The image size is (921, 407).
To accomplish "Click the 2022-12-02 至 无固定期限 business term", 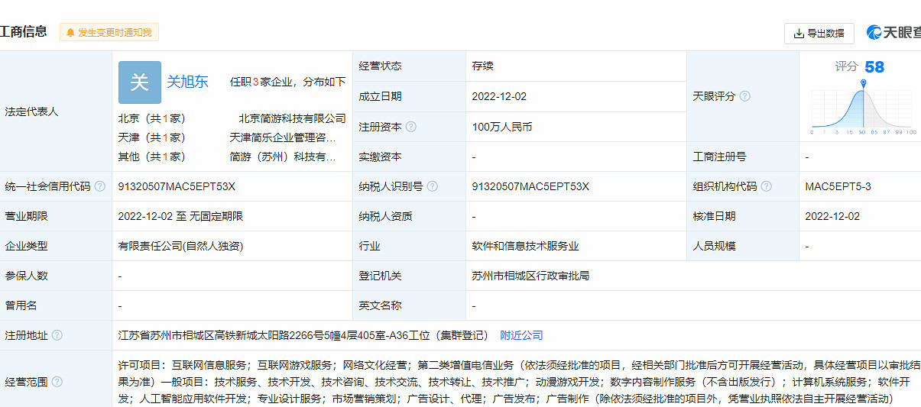I will [180, 216].
